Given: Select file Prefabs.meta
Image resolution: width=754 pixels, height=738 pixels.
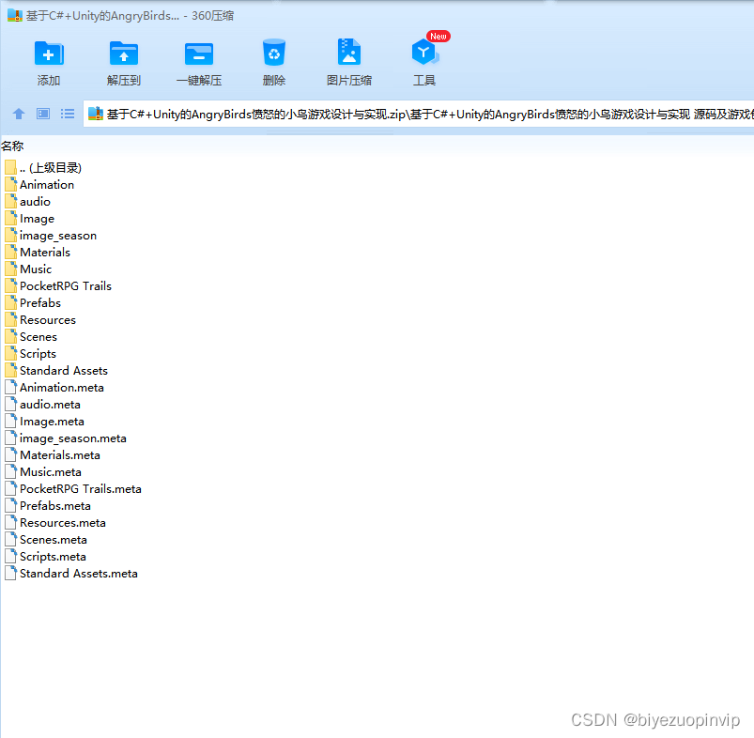Looking at the screenshot, I should click(x=48, y=506).
